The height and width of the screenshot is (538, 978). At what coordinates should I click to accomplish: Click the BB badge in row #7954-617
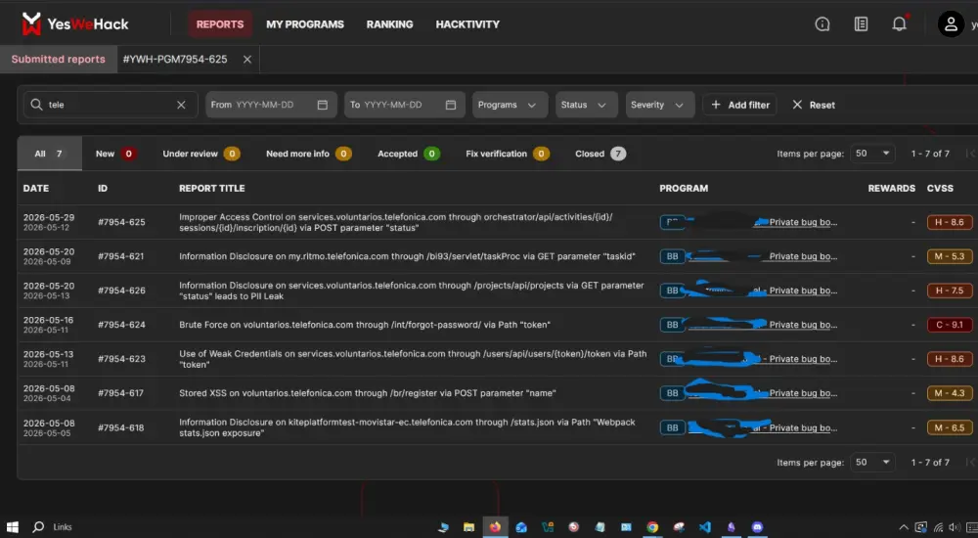click(673, 393)
